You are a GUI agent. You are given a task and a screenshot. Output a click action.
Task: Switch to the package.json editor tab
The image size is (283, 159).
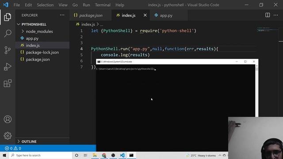(x=91, y=15)
